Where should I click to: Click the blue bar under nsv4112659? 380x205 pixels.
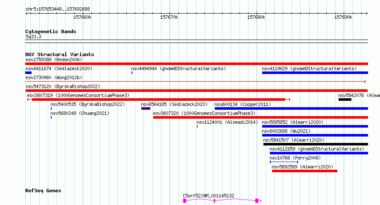pos(319,153)
